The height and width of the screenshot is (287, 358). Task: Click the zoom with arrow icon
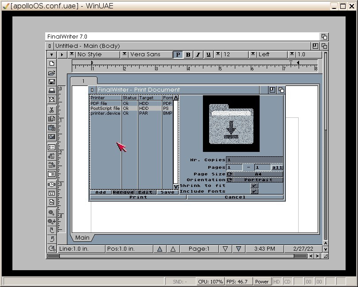52,221
